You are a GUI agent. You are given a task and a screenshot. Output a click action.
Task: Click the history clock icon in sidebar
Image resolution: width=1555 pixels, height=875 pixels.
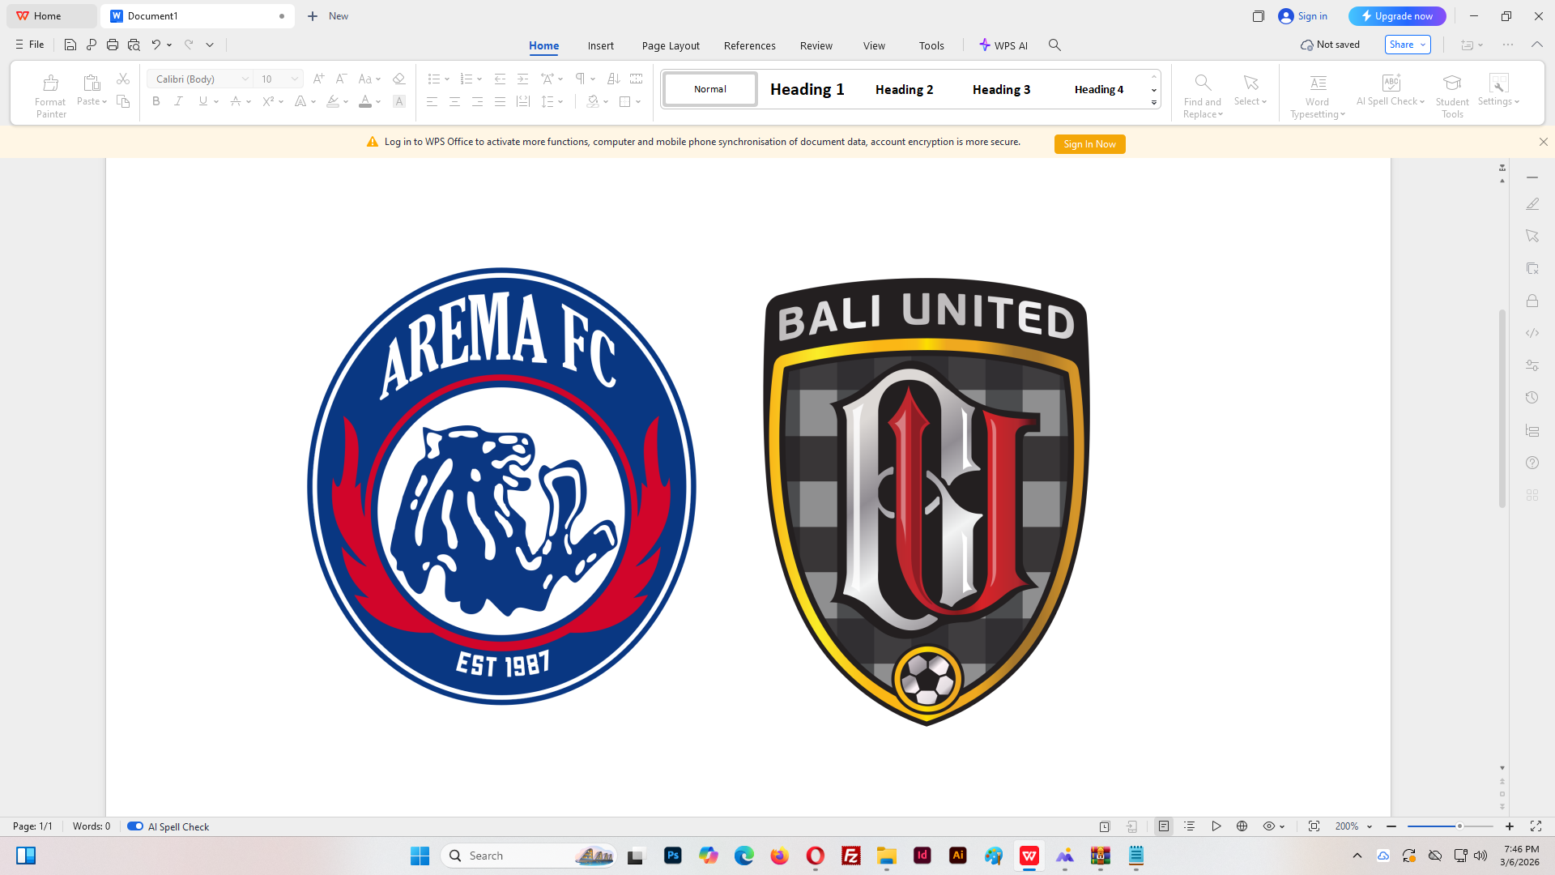coord(1532,398)
